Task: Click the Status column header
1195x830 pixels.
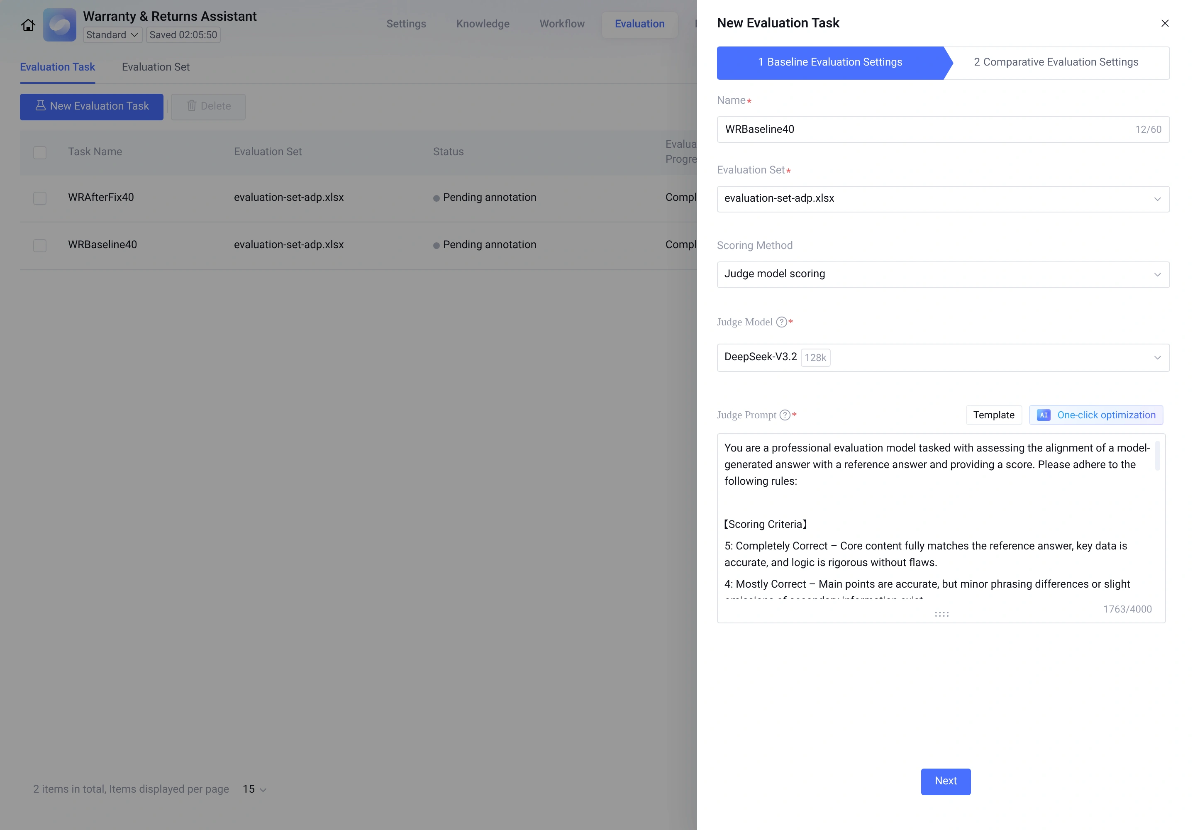Action: click(448, 152)
